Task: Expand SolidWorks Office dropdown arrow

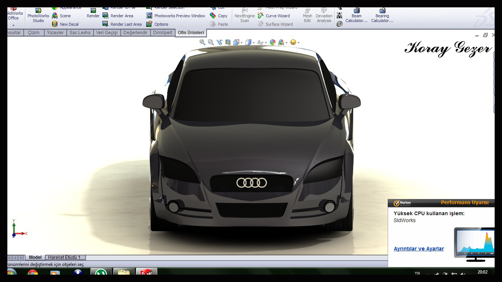Action: click(13, 25)
